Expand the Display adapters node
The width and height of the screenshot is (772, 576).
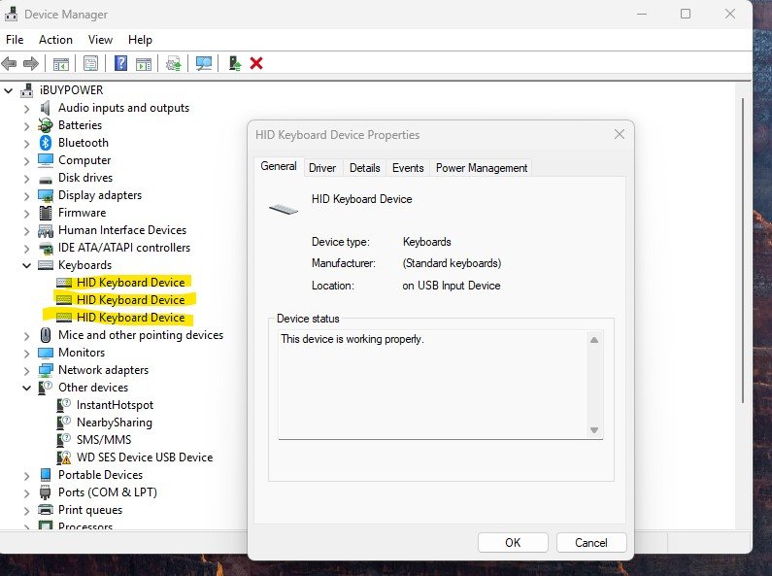(x=26, y=196)
